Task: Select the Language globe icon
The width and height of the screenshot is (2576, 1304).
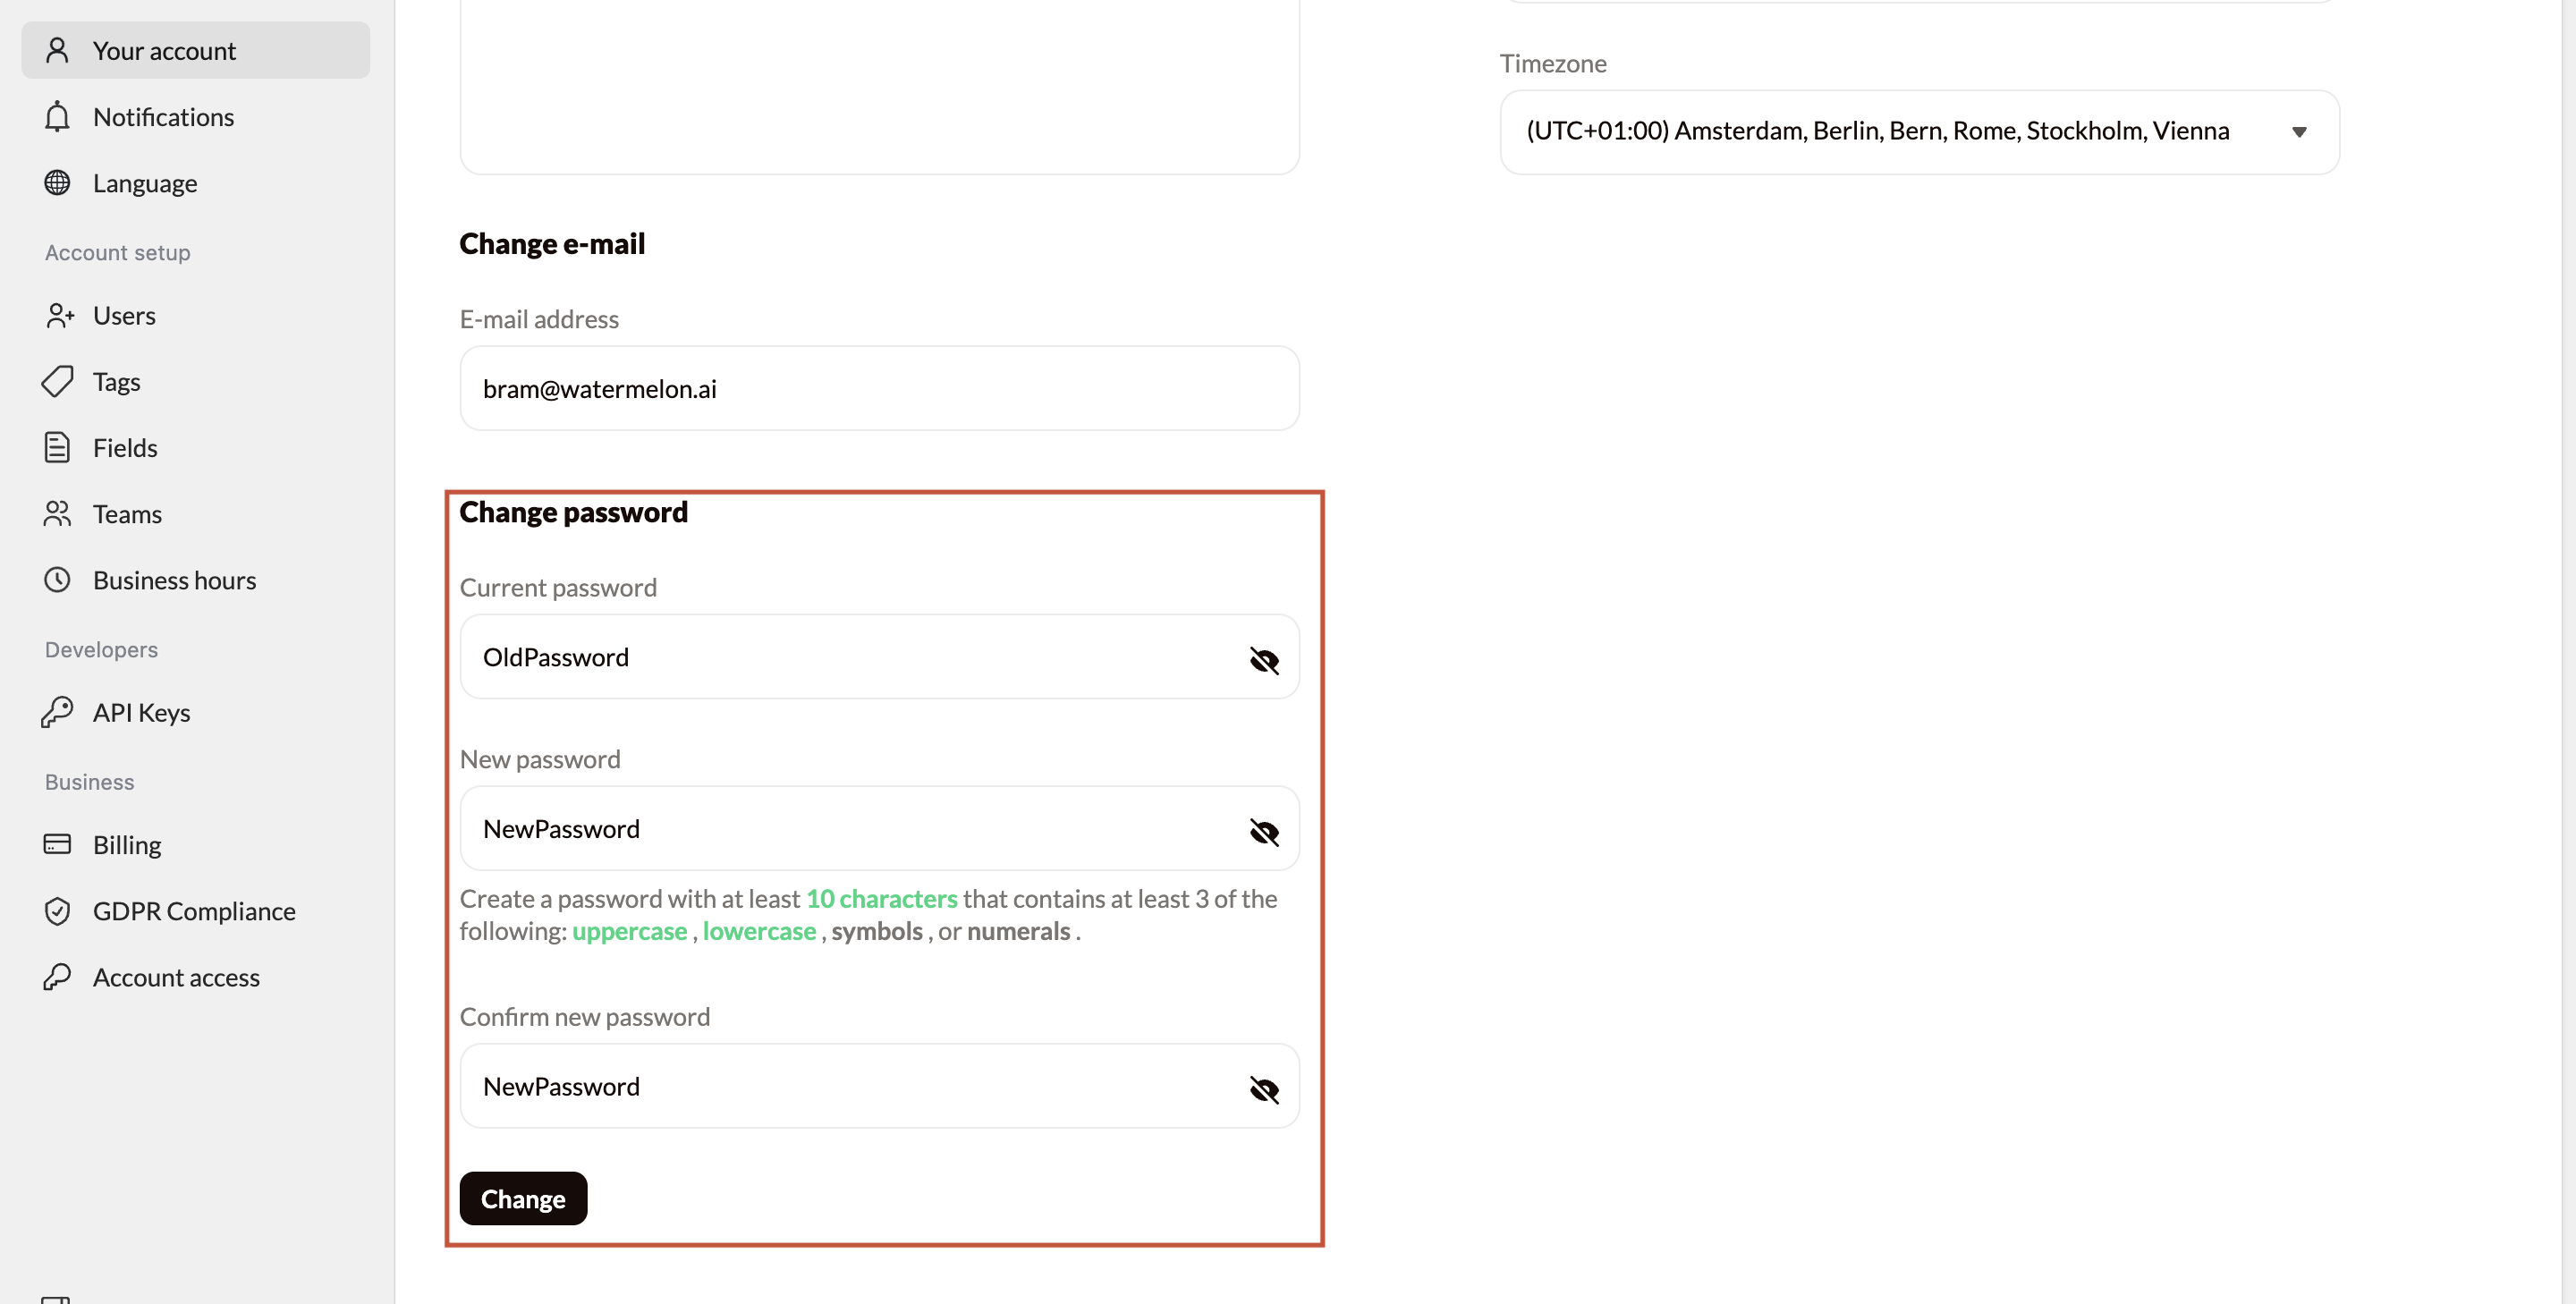Action: 57,182
